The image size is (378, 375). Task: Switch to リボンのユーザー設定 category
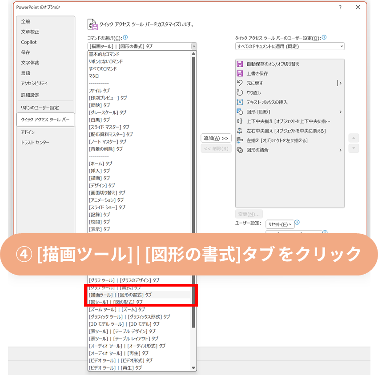[x=40, y=108]
